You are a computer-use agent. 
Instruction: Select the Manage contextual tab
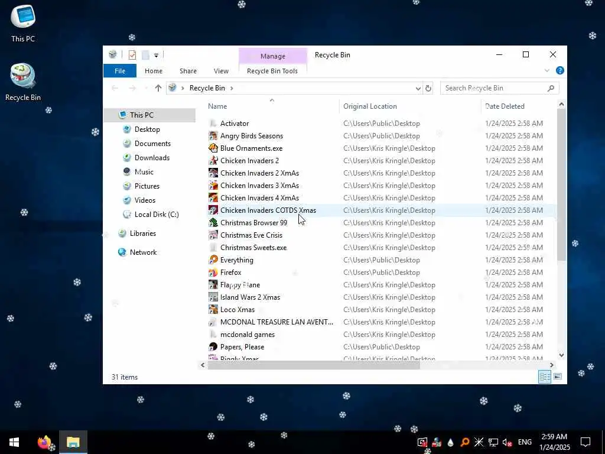273,56
